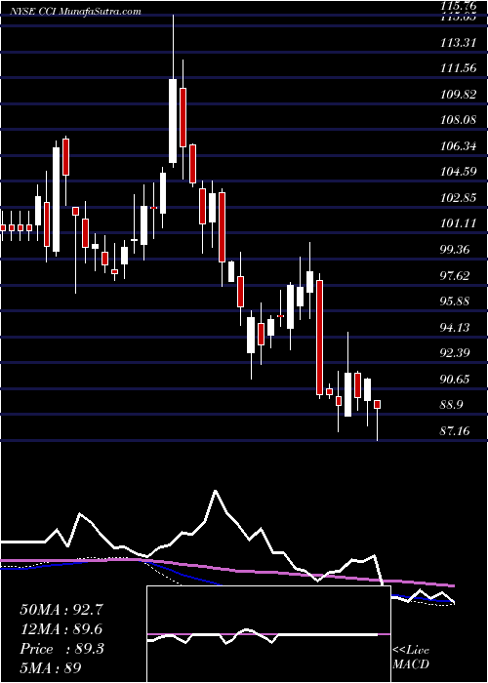Click the 92.39 price axis label
This screenshot has height=683, width=488.
point(455,353)
